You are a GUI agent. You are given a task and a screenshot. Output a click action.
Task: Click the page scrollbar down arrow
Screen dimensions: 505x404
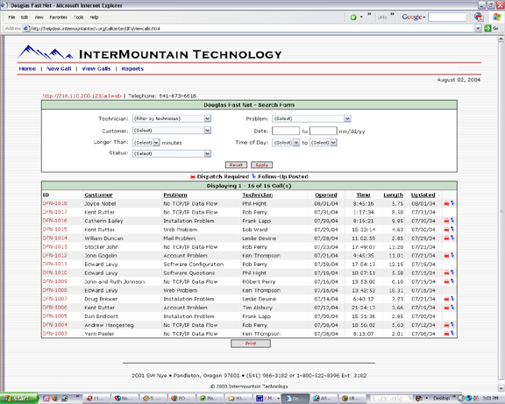point(501,388)
